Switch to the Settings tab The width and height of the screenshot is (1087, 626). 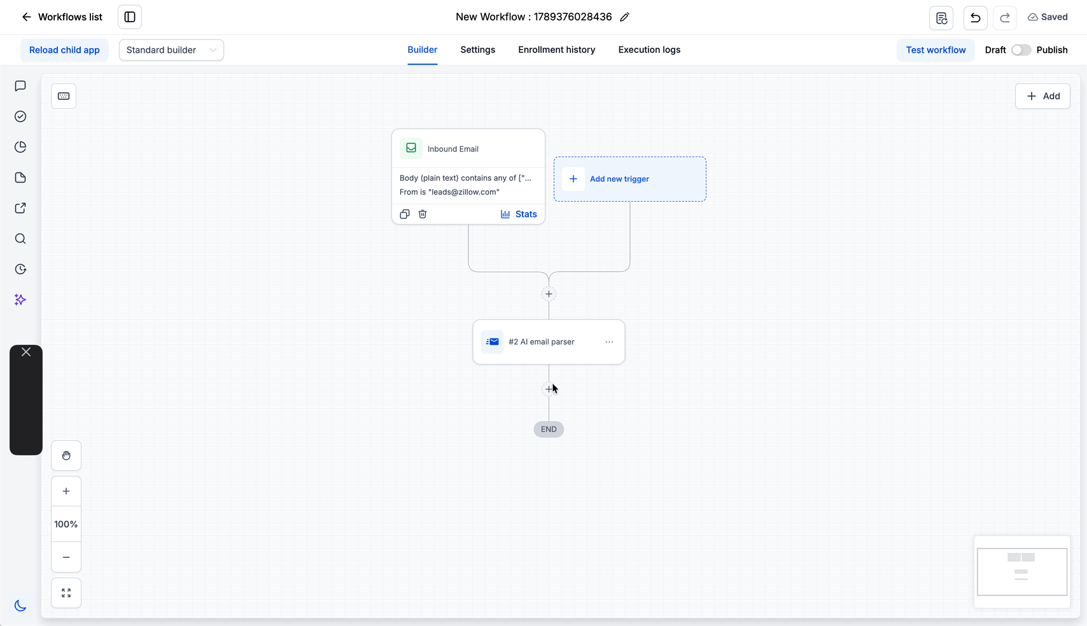point(477,50)
